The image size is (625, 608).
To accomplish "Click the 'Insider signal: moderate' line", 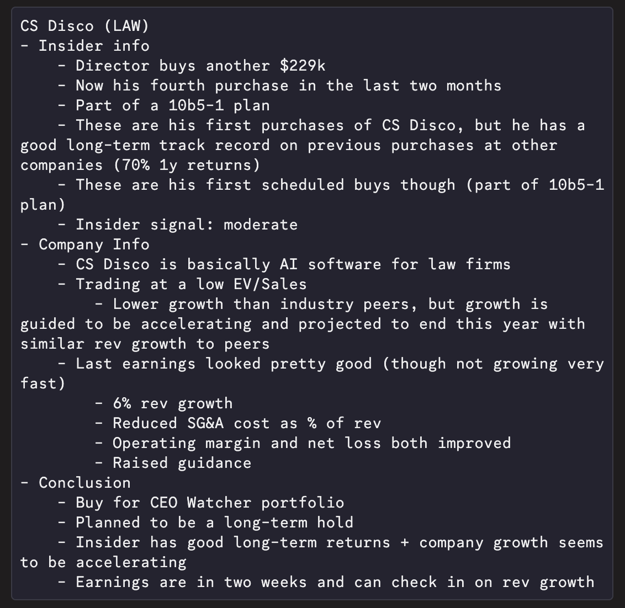I will [187, 225].
